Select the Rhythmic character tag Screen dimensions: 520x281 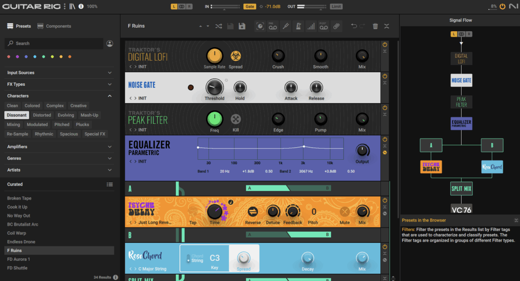pyautogui.click(x=44, y=134)
